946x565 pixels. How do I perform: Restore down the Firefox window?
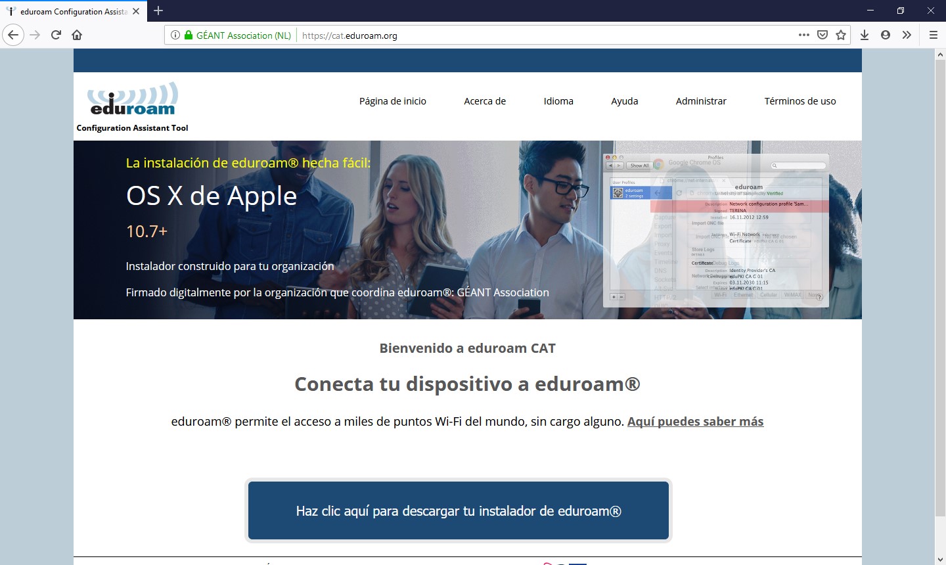click(x=901, y=11)
